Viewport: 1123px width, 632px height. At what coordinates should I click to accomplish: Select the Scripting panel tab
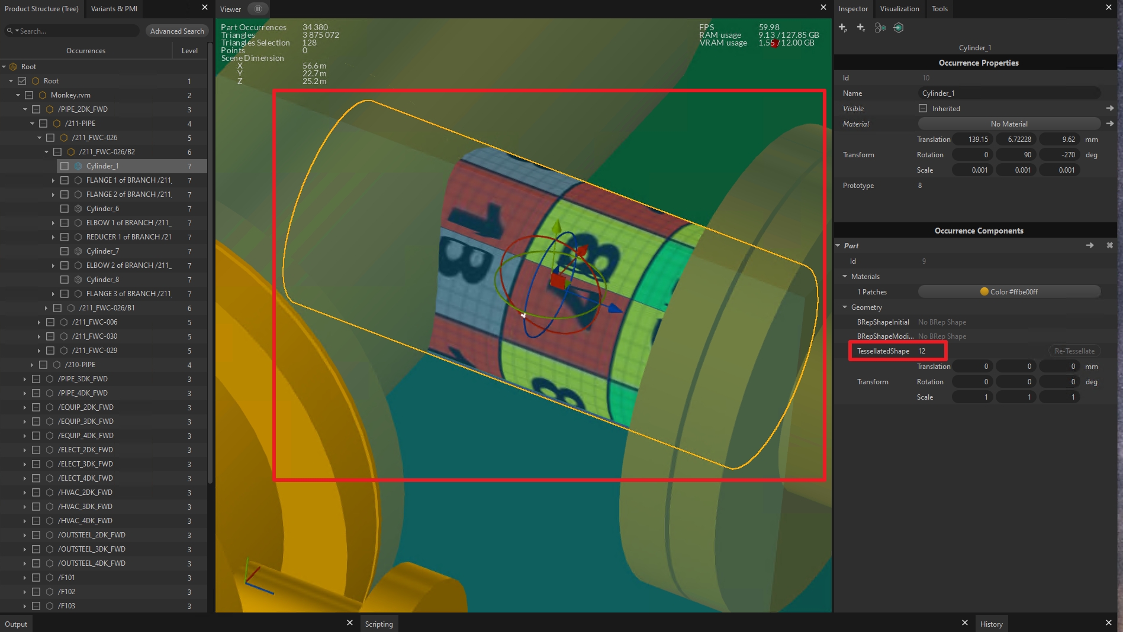[x=379, y=624]
